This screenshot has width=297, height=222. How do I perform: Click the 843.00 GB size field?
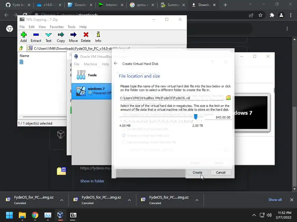tap(218, 117)
